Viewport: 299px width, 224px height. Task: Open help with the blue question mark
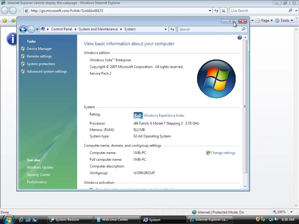(x=240, y=38)
